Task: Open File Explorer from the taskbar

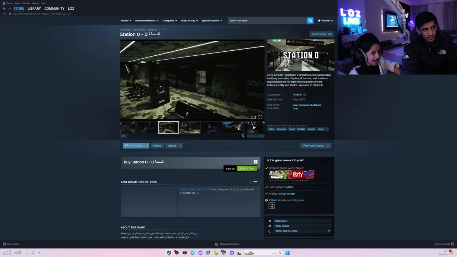Action: [216, 253]
